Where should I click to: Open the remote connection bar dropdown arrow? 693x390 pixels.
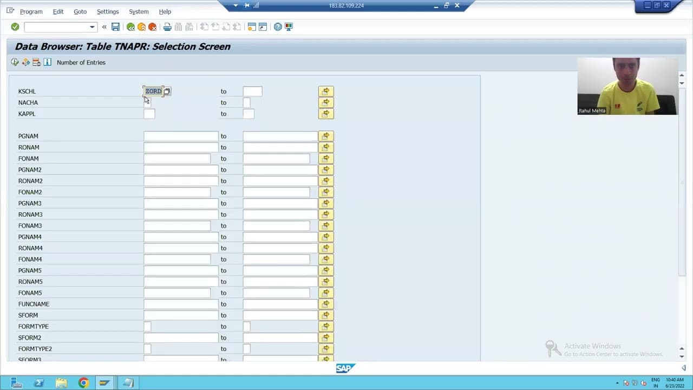pyautogui.click(x=236, y=5)
